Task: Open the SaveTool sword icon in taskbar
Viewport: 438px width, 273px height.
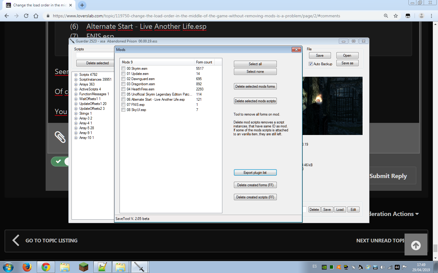Action: [x=139, y=267]
